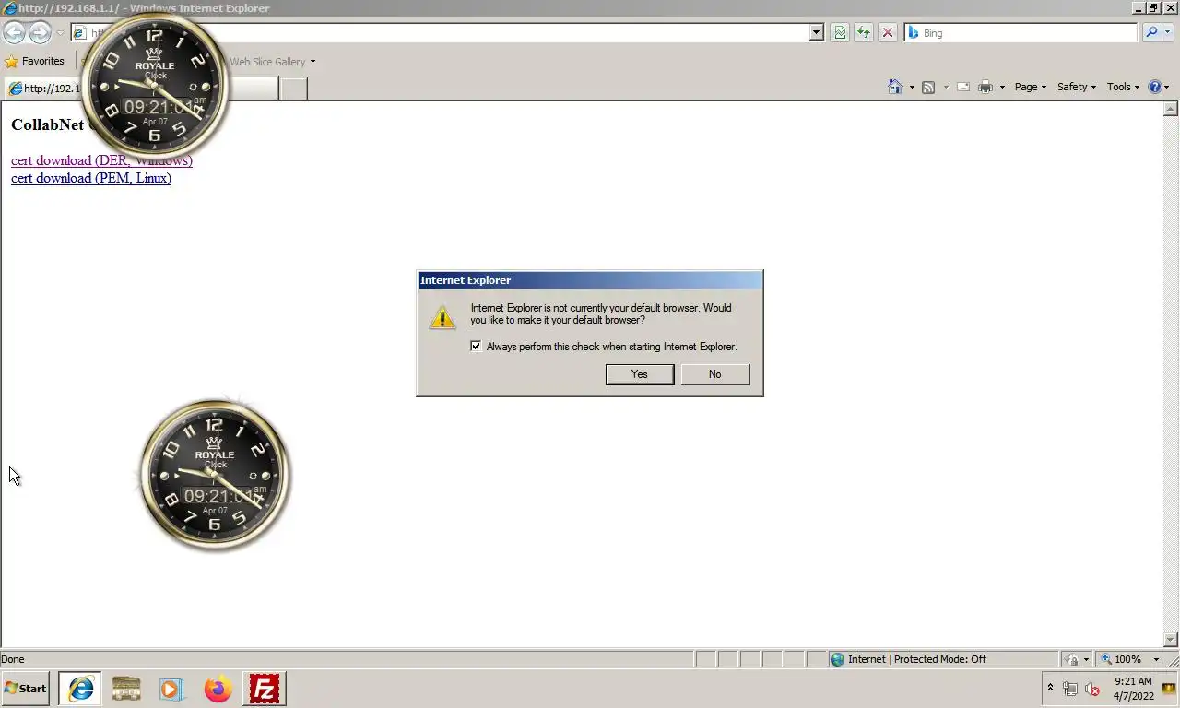Viewport: 1180px width, 708px height.
Task: Click No in the default browser dialog
Action: (x=715, y=374)
